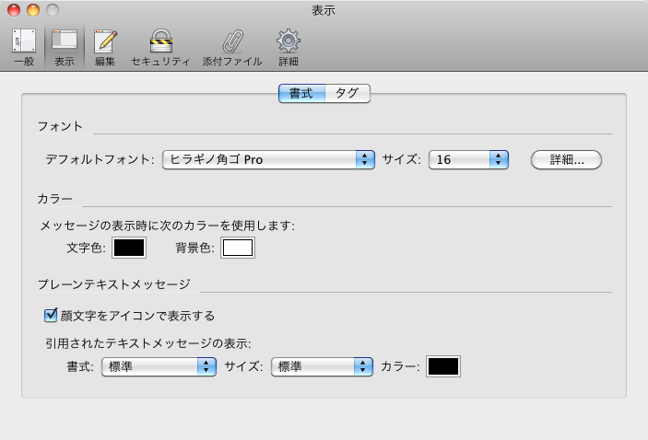
Task: Open the セキュリティ padlock icon
Action: (160, 47)
